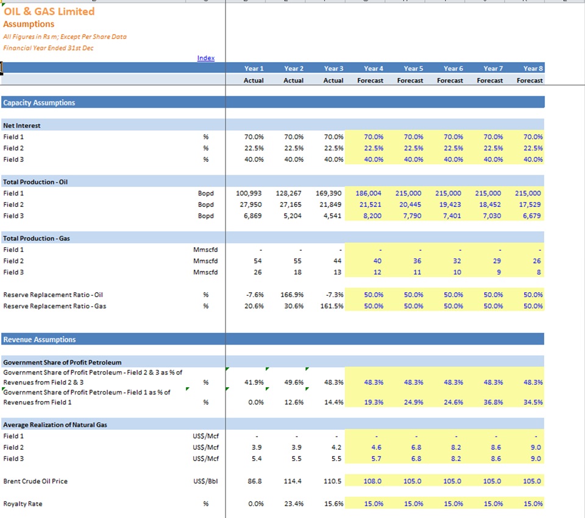Select forecast cell 186,004

[x=368, y=193]
